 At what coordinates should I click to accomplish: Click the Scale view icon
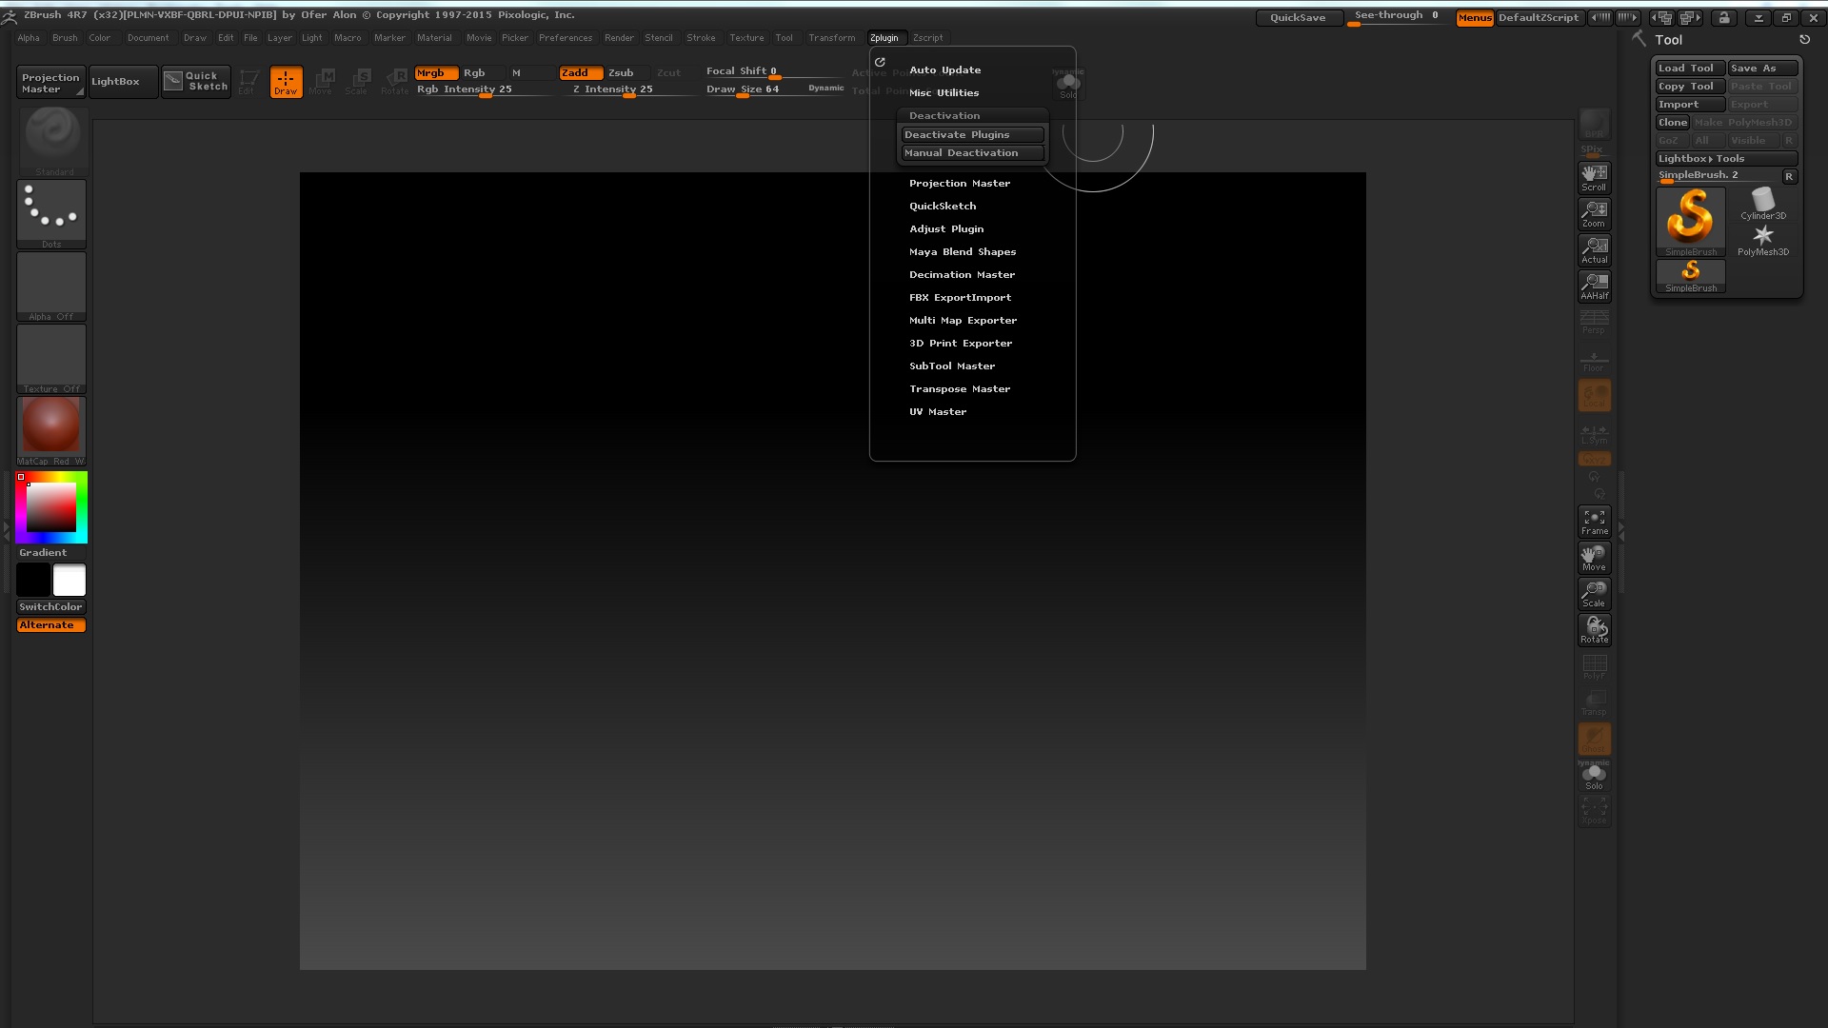coord(1594,593)
